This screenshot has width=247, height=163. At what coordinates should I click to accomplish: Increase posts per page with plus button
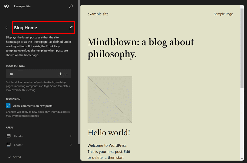pyautogui.click(x=61, y=74)
